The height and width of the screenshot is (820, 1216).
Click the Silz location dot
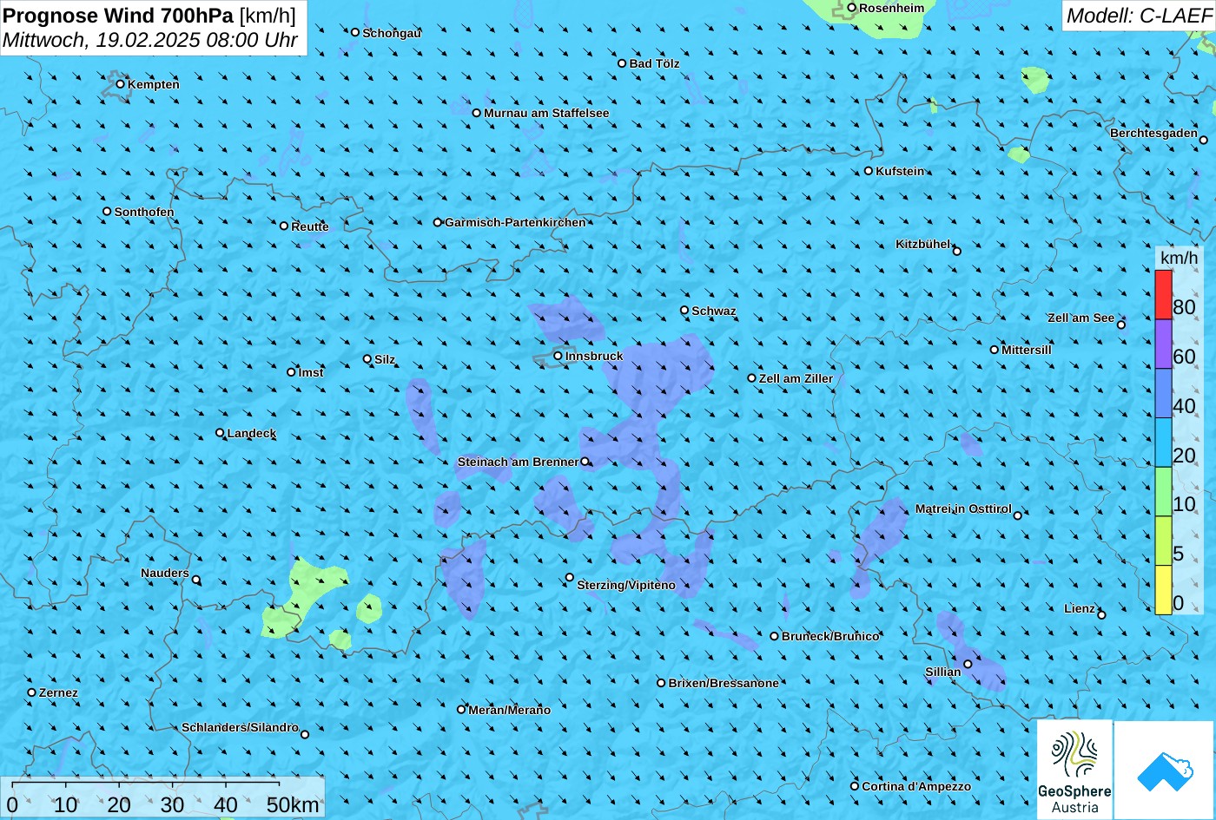tap(367, 358)
